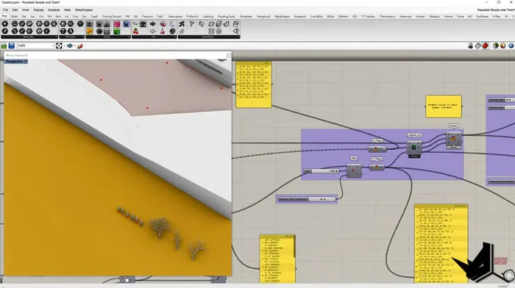
Task: Pick the crescent moon icon in Util
Action: [x=172, y=24]
